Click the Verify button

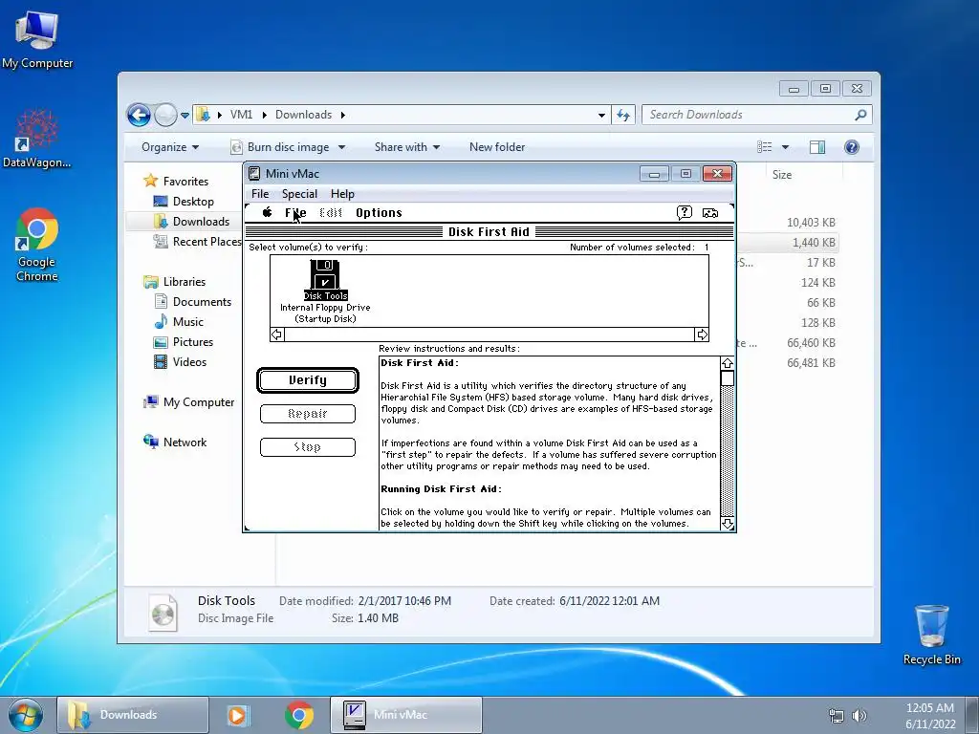coord(308,380)
